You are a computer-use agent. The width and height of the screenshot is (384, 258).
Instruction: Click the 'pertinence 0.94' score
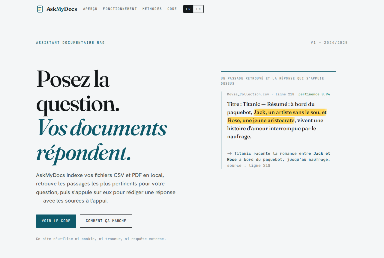click(x=314, y=94)
